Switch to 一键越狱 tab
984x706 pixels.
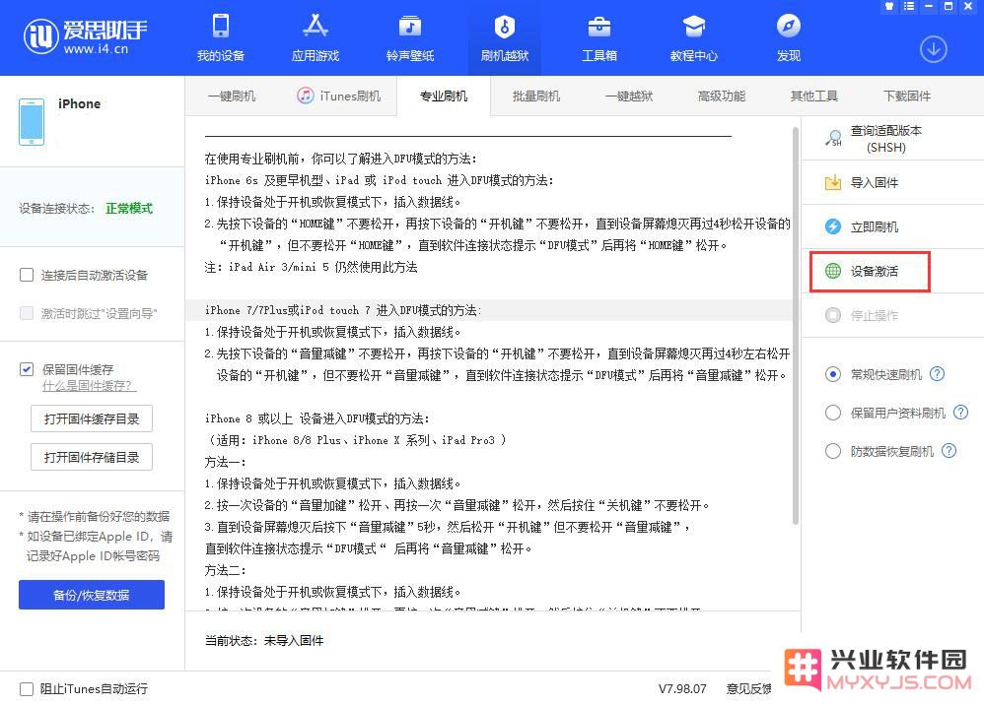(x=629, y=96)
